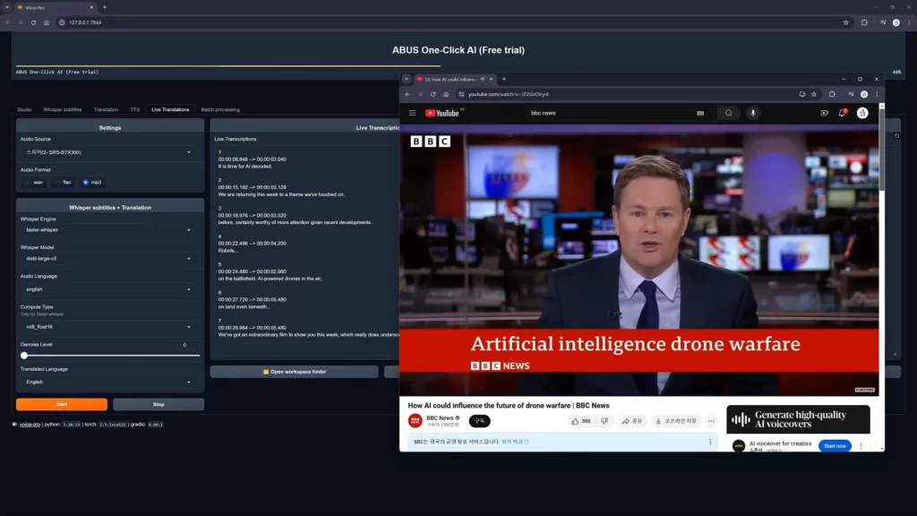Click the bookmark star in the browser toolbar
The height and width of the screenshot is (516, 917).
[814, 94]
